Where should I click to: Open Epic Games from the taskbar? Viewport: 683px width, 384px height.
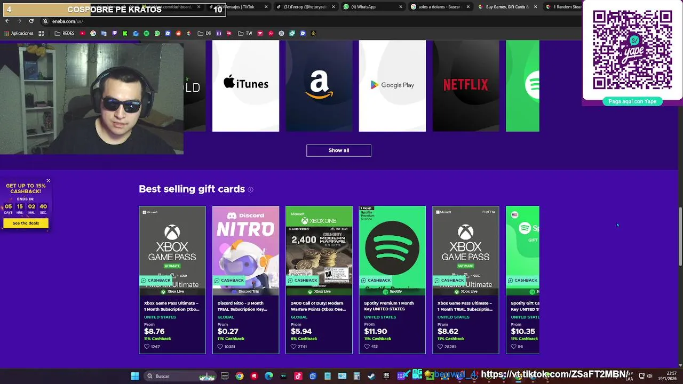click(x=386, y=376)
